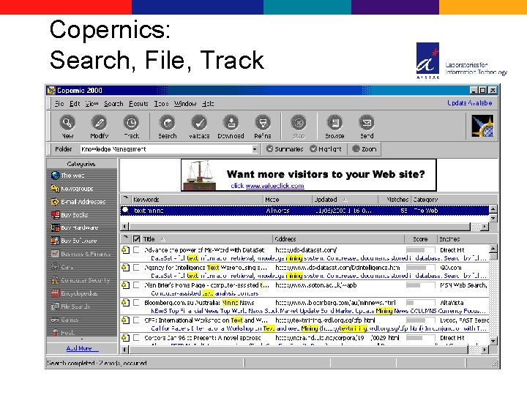Viewport: 527px width, 395px height.
Task: Open the Tools menu
Action: [x=161, y=103]
